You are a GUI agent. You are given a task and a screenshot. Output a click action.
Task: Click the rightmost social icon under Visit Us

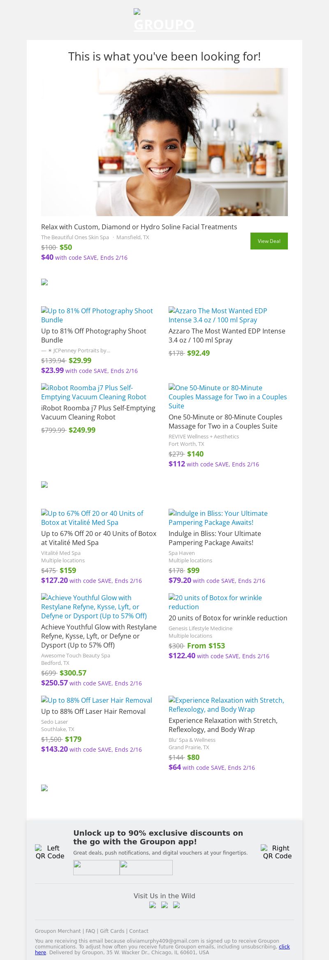point(176,905)
